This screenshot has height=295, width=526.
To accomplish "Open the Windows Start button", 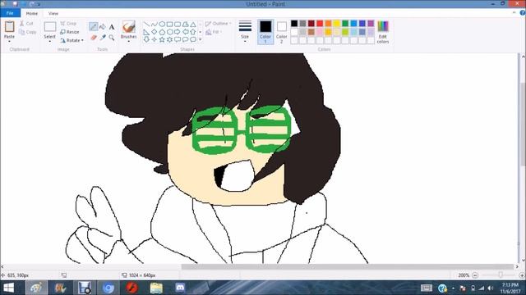I will coord(9,288).
